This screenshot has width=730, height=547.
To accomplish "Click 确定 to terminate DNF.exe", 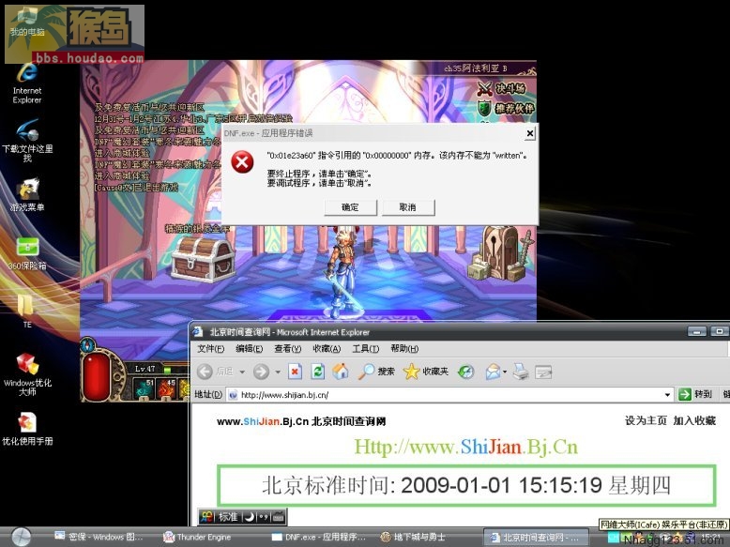I will click(350, 207).
